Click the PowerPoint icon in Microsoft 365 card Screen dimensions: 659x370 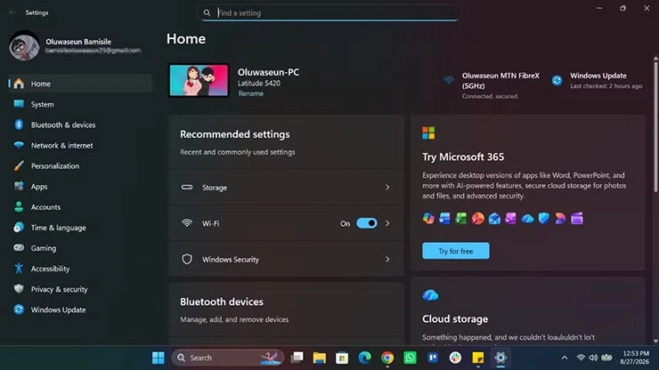(478, 219)
